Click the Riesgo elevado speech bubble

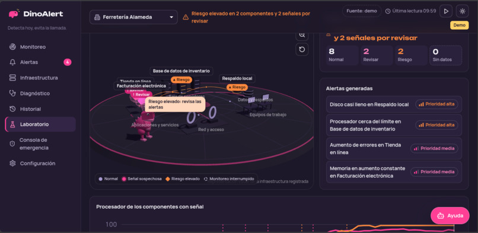coord(175,104)
